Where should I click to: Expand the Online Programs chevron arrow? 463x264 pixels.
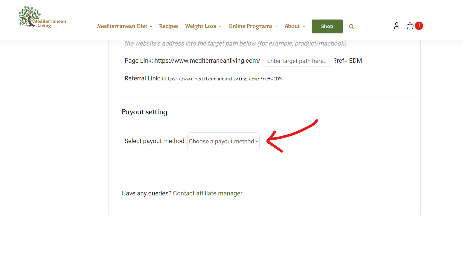coord(276,27)
